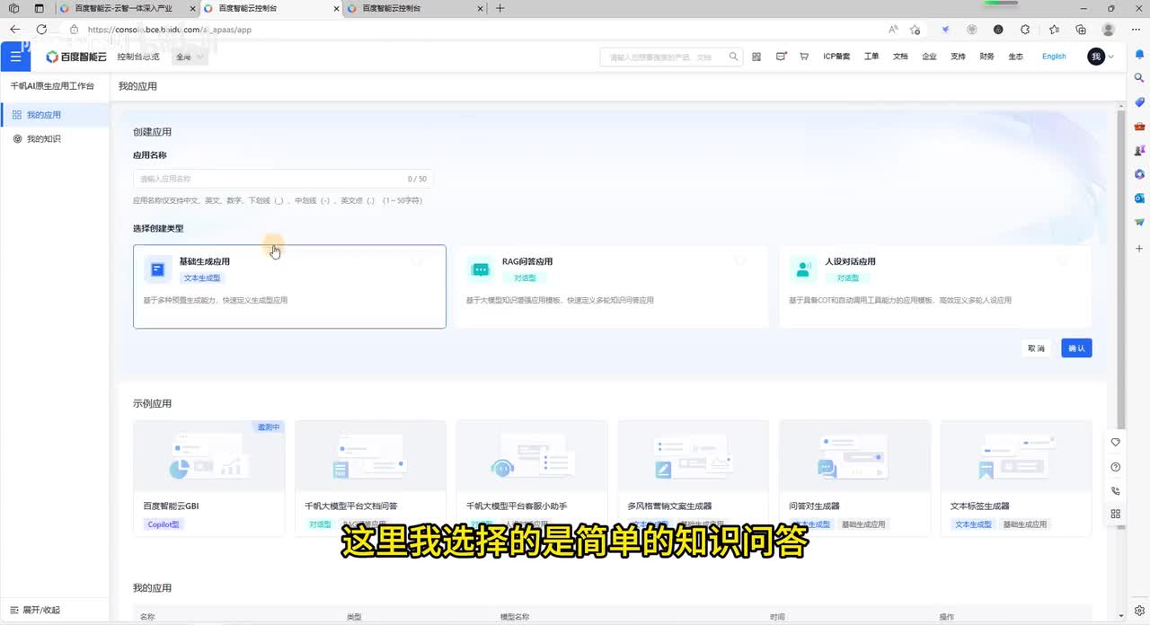Screen dimensions: 1150x625
Task: Refresh the page with browser reload icon
Action: [41, 30]
